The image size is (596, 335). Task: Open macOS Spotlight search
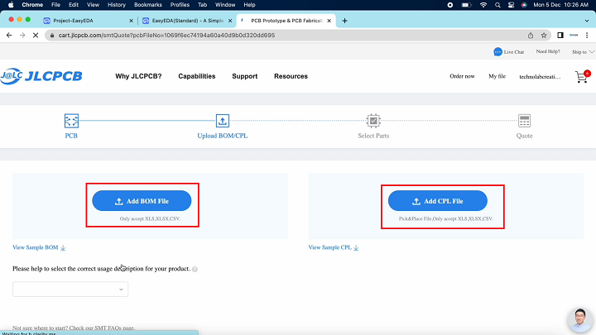(497, 5)
